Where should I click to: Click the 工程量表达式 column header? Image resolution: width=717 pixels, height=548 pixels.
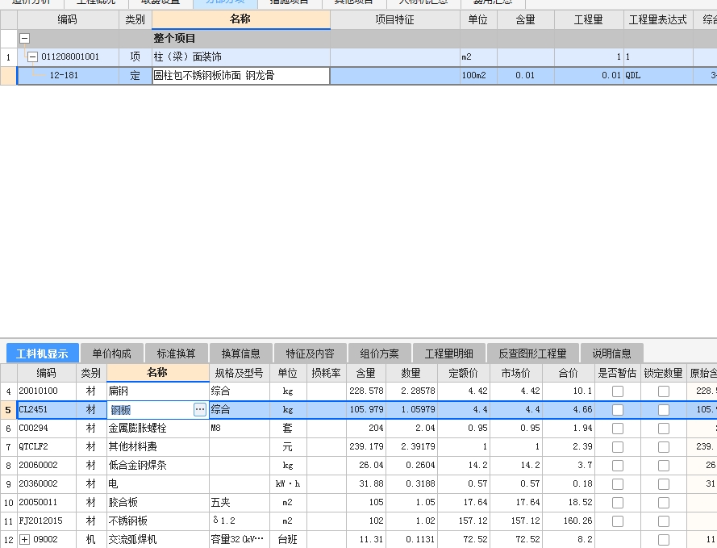(x=658, y=19)
